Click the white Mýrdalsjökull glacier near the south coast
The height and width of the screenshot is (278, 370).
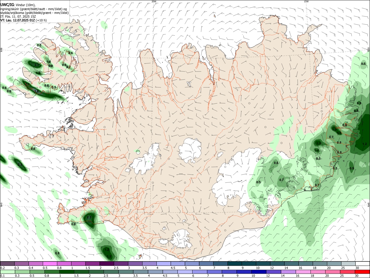tap(181, 239)
